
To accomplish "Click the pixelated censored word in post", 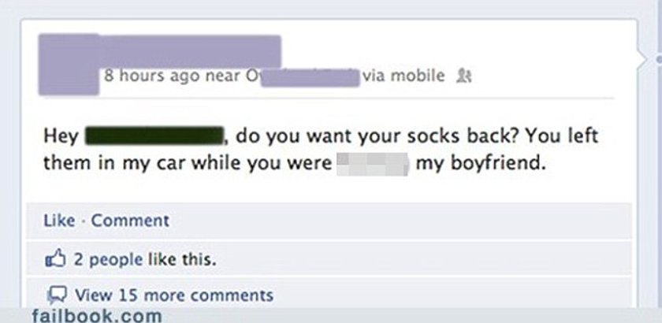I will tap(372, 164).
